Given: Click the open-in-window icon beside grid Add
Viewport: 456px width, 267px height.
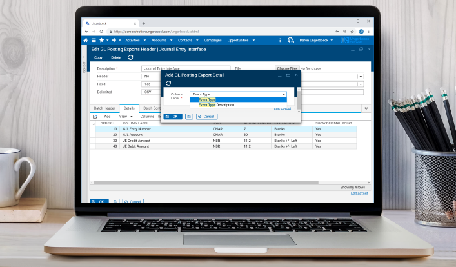Looking at the screenshot, I should (x=95, y=117).
